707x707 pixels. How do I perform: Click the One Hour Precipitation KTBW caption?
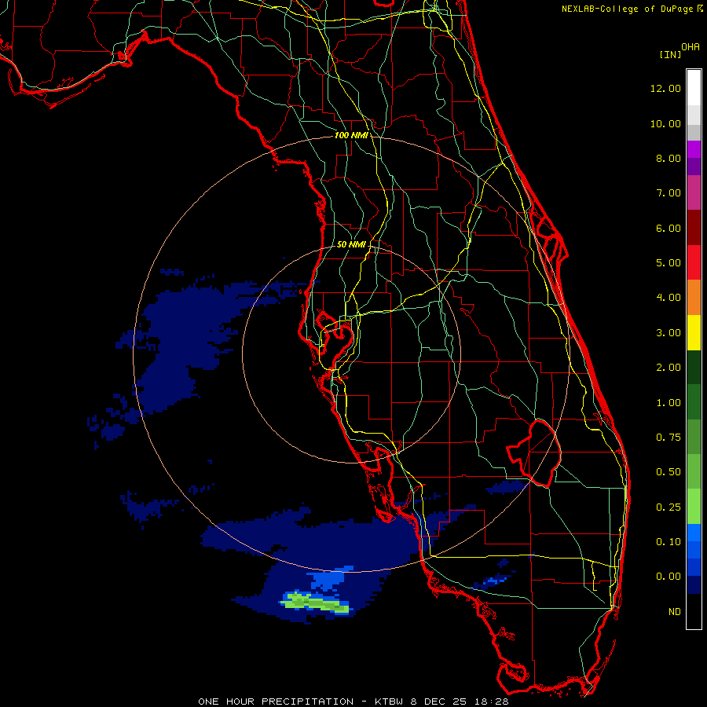coord(353,702)
